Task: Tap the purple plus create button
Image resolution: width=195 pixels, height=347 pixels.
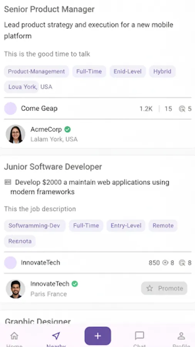Action: click(98, 336)
